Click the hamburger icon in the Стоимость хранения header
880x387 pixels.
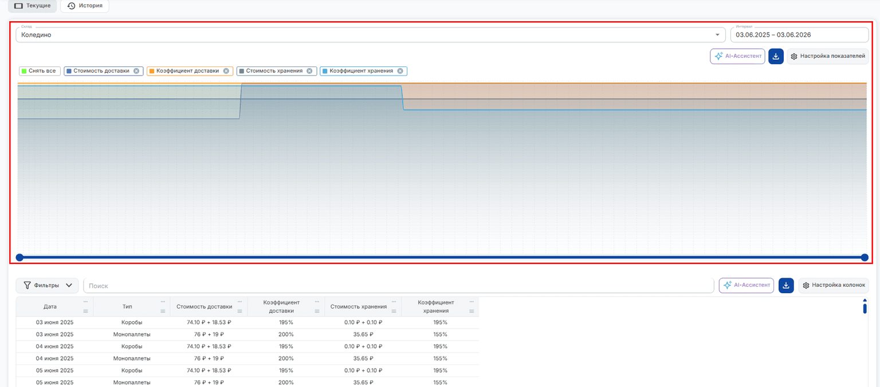coord(394,311)
